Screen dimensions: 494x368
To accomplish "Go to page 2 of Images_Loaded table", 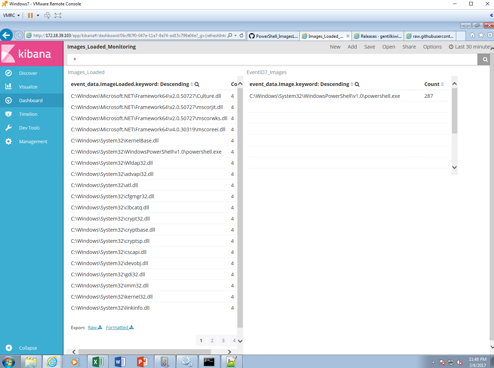I will [212, 340].
